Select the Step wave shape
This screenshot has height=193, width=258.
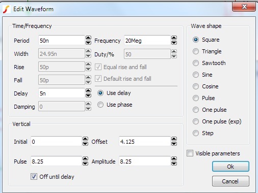pyautogui.click(x=203, y=133)
